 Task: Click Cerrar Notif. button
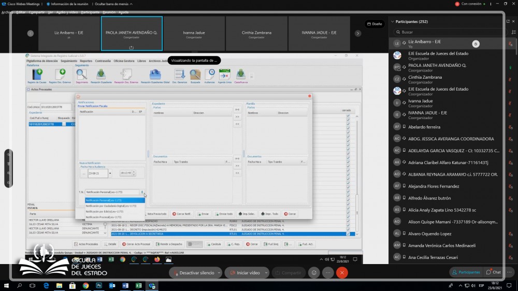[x=182, y=214]
